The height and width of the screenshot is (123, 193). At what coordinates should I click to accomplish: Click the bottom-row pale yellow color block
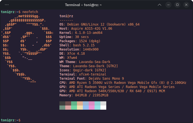tap(80, 107)
